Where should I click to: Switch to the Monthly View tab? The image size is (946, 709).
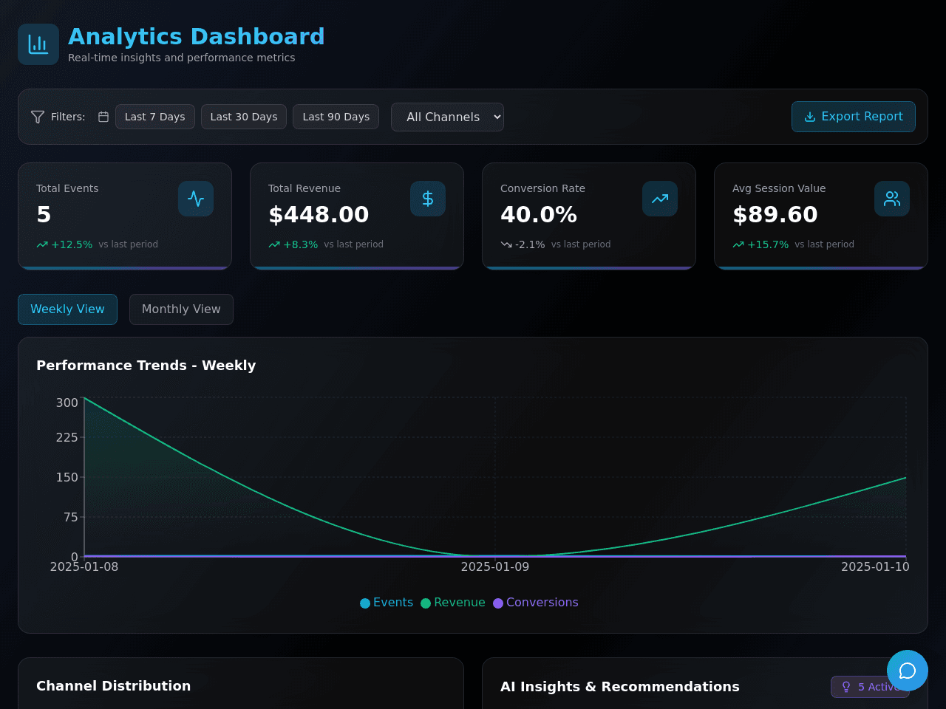(x=181, y=309)
